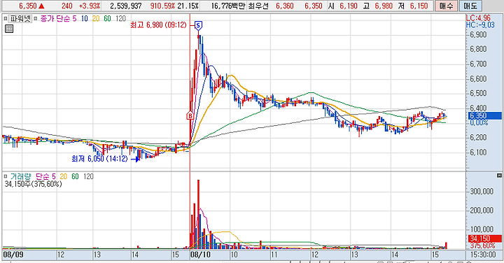This screenshot has height=263, width=504.
Task: Click the 최저 6,050 (14:12) low label
Action: [x=99, y=159]
